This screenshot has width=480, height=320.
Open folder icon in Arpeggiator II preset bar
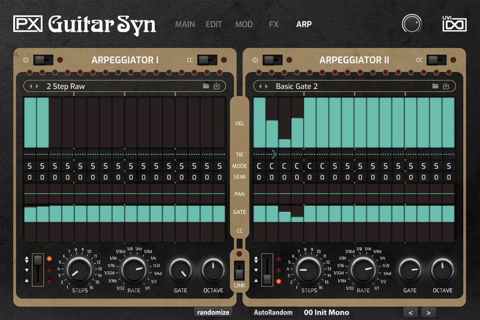(435, 86)
